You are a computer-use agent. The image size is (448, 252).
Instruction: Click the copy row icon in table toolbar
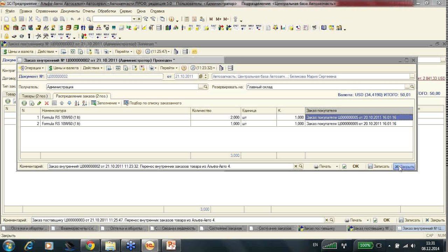32,103
